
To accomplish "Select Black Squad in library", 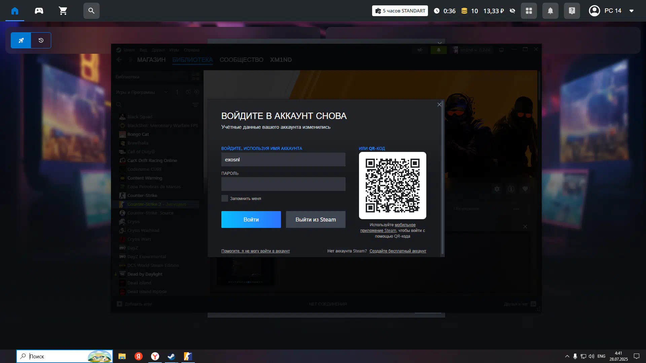I will (x=140, y=117).
